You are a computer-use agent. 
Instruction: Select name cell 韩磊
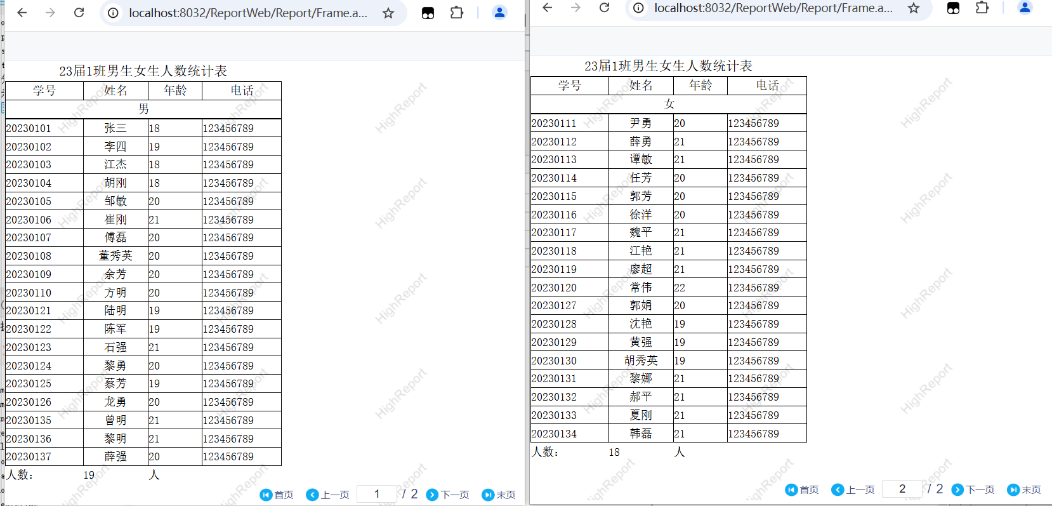tap(641, 434)
